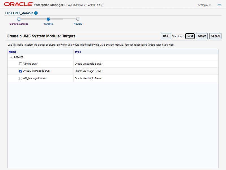Viewport: 226px width, 170px height.
Task: Uncheck the OFSLL_ManagedServer checkbox
Action: point(21,71)
